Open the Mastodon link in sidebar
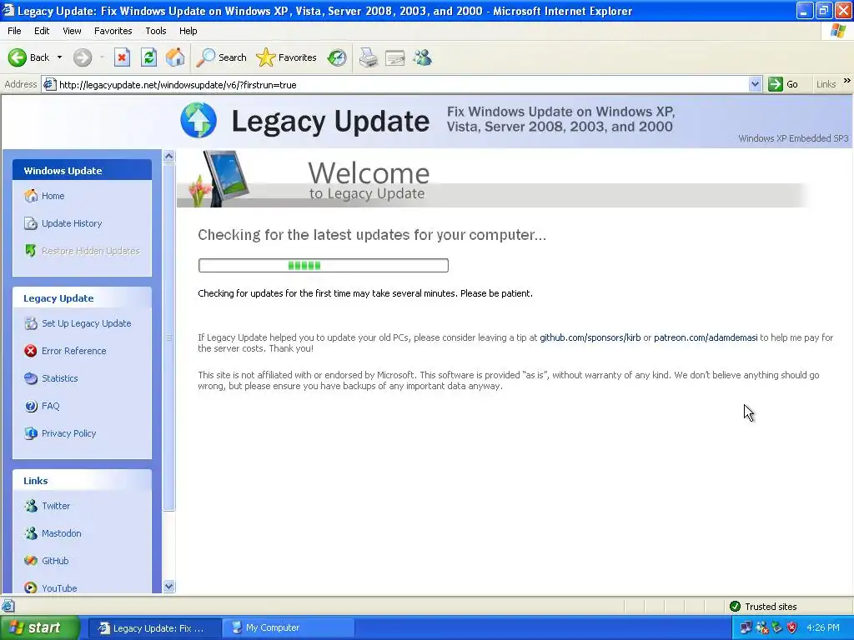854x640 pixels. click(x=62, y=533)
